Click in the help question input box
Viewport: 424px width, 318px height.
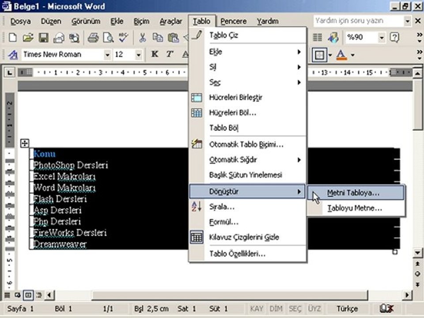(359, 21)
